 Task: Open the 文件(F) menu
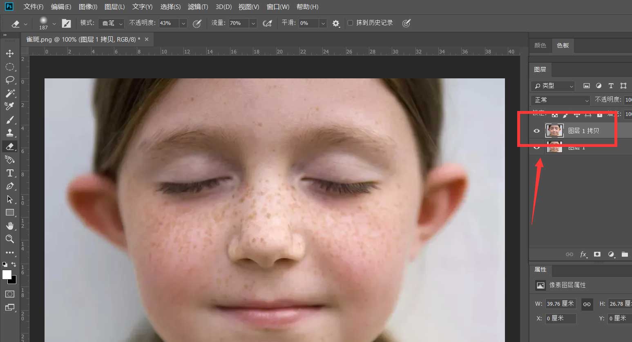(33, 7)
